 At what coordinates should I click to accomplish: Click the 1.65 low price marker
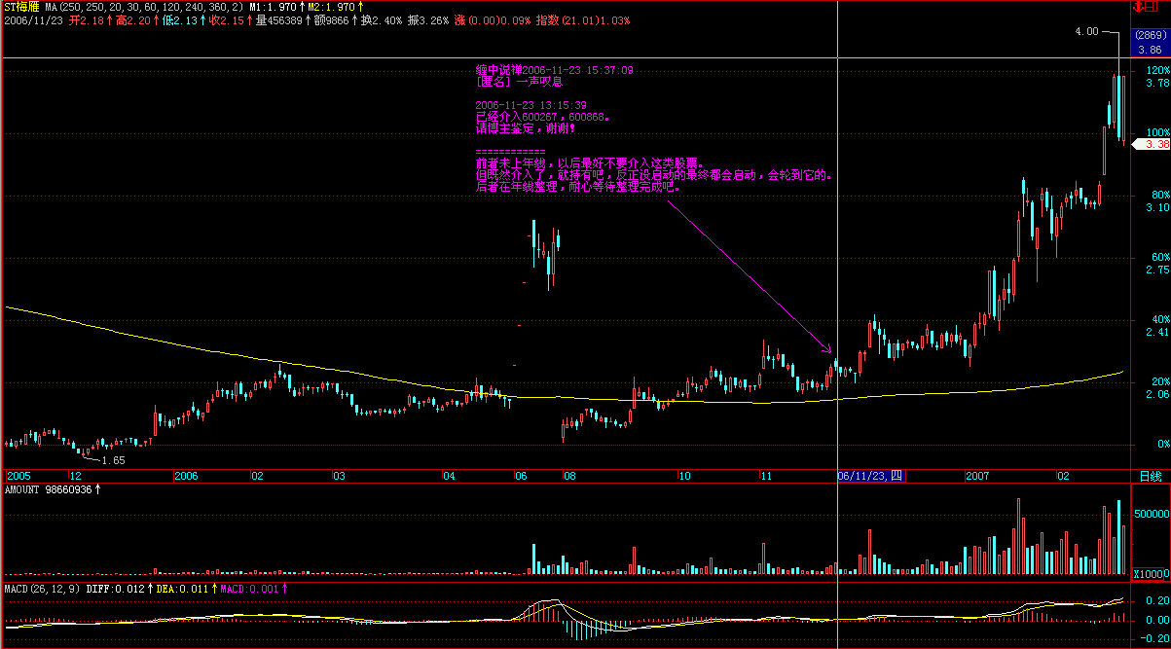[113, 460]
